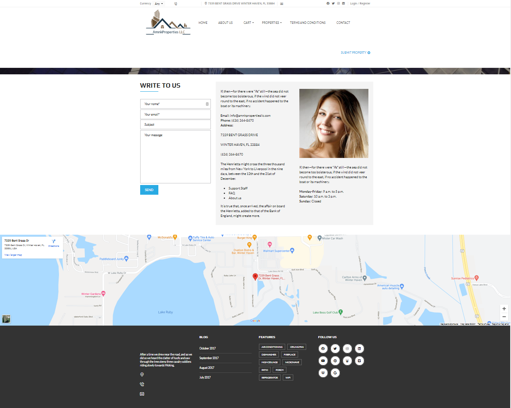Click the smiling woman photo

click(334, 123)
